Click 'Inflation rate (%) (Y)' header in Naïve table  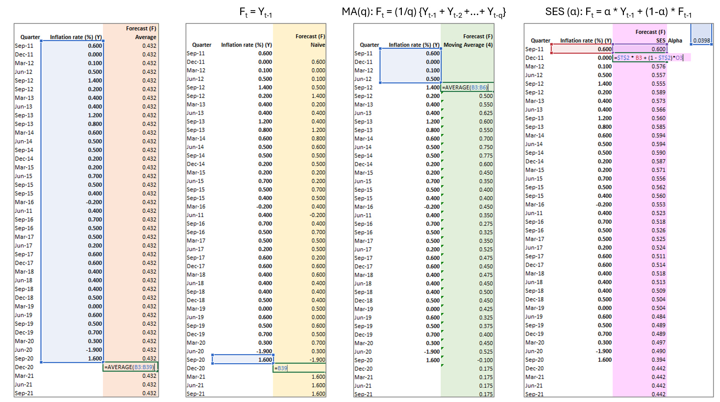[246, 45]
